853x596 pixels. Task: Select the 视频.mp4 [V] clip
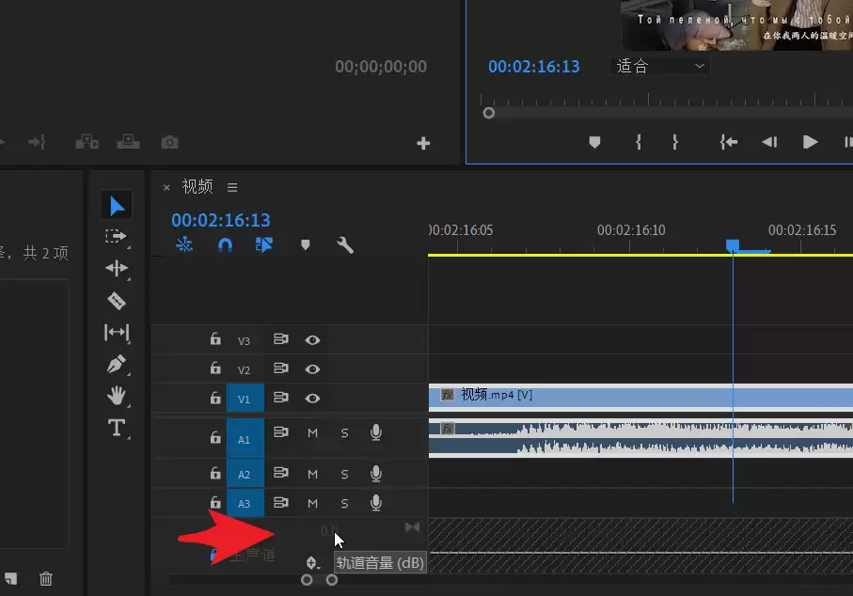[x=640, y=396]
